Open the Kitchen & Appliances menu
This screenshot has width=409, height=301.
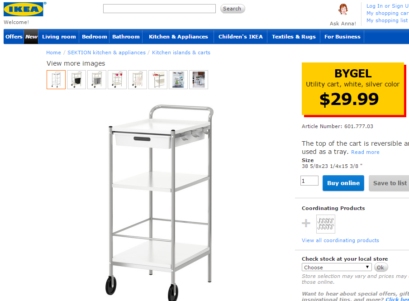(178, 37)
